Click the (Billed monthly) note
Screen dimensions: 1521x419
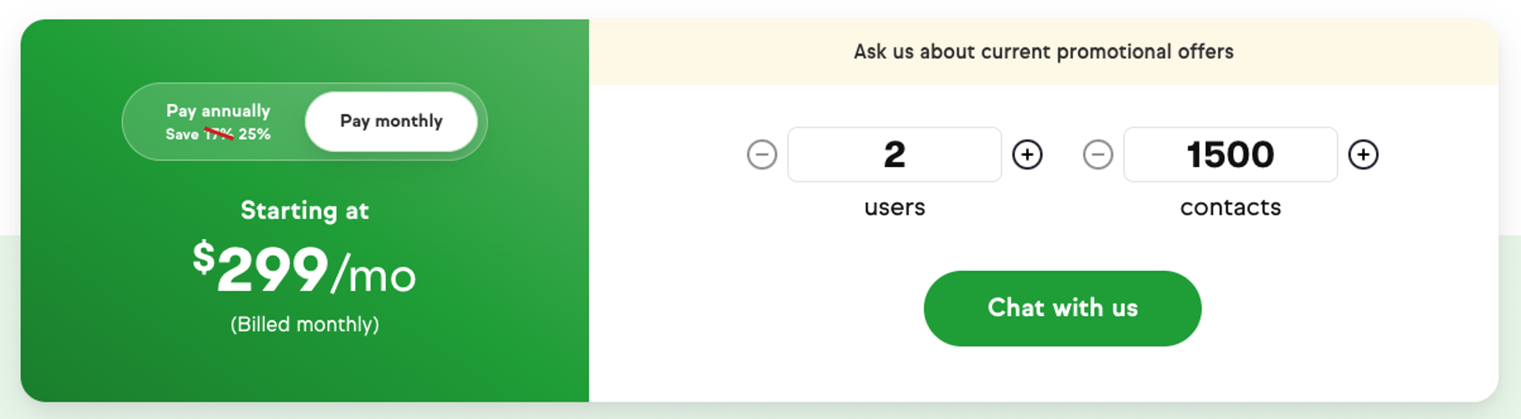point(304,325)
